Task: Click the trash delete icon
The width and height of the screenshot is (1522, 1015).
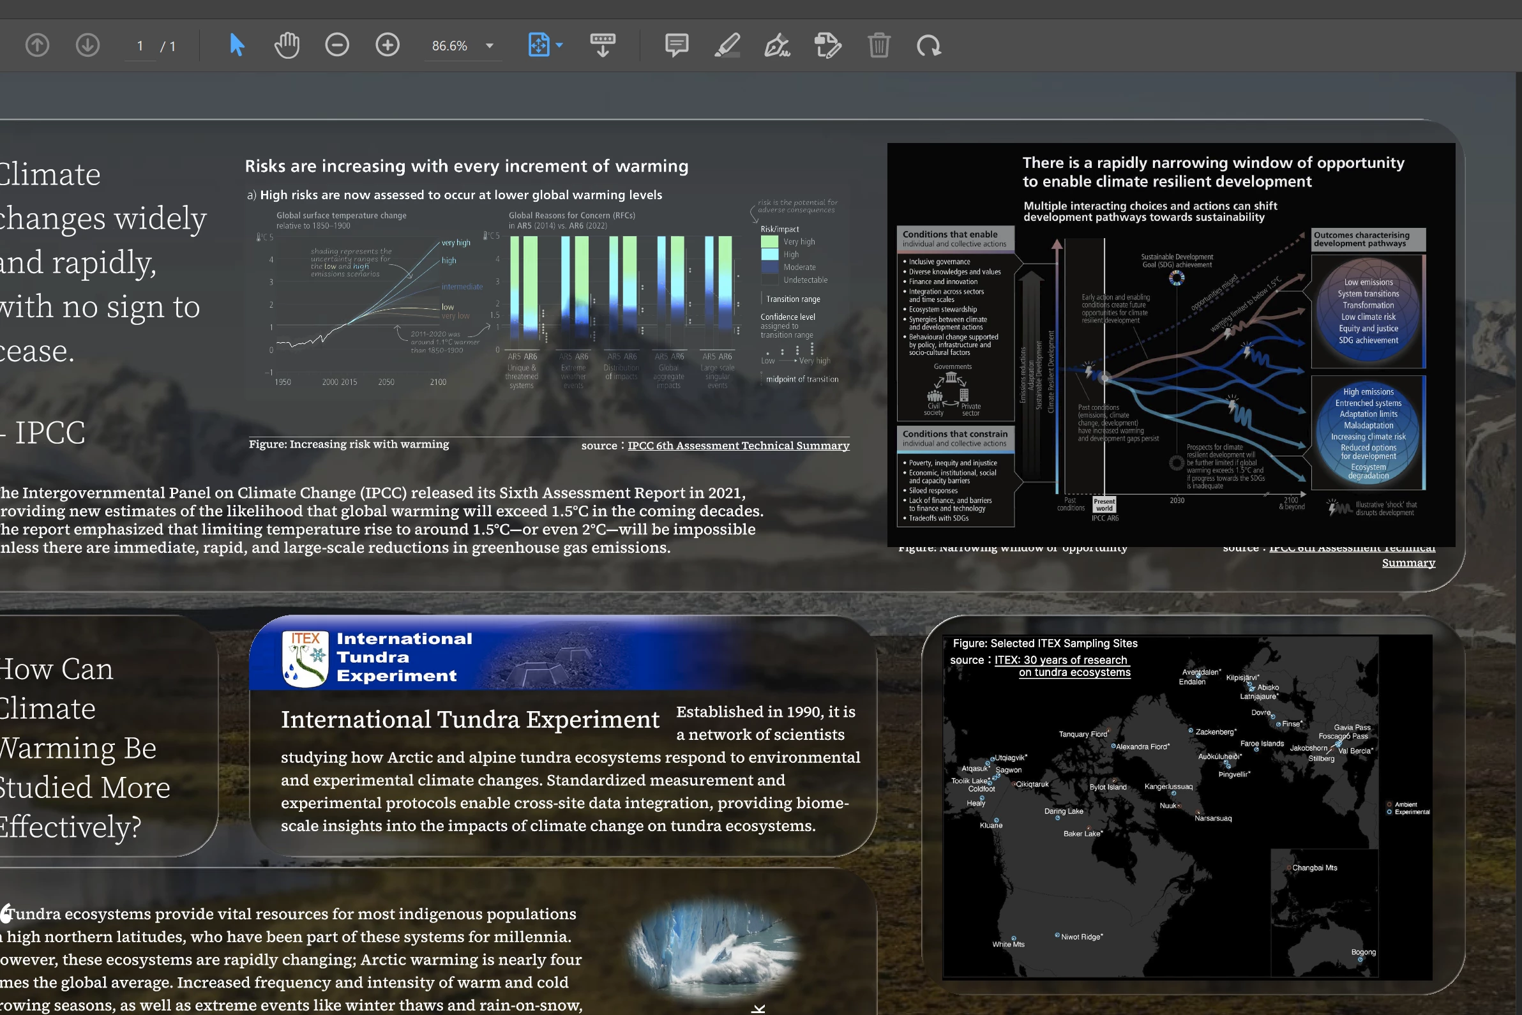Action: (878, 45)
